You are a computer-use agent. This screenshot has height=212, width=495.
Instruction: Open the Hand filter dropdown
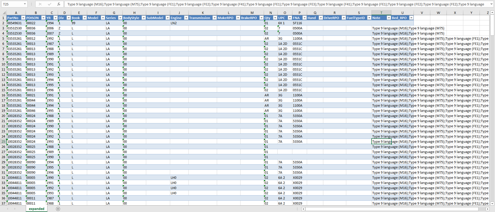click(x=321, y=18)
